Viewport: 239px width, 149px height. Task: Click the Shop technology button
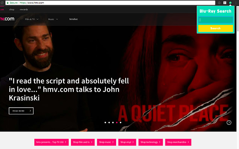point(150,142)
